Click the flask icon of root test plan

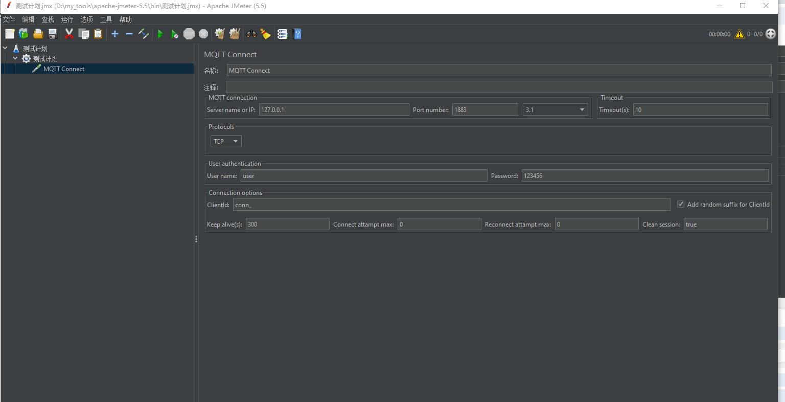point(16,49)
